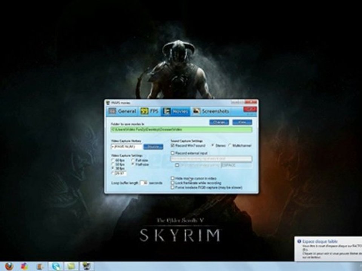The height and width of the screenshot is (271, 362).
Task: Select the 30 fps radio button
Action: (x=113, y=169)
